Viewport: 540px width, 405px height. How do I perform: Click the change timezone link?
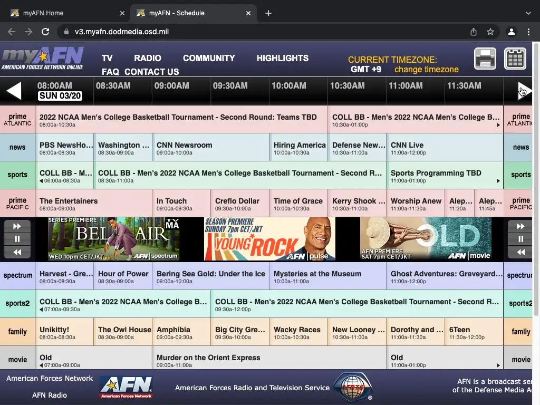(x=426, y=70)
